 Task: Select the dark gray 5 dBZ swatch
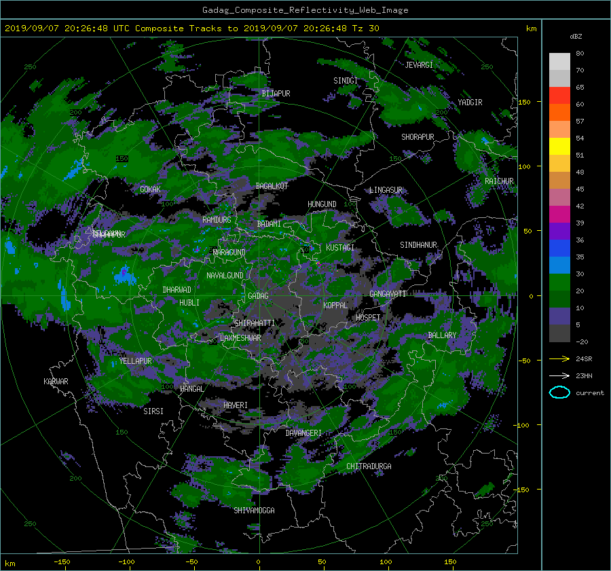[x=559, y=333]
